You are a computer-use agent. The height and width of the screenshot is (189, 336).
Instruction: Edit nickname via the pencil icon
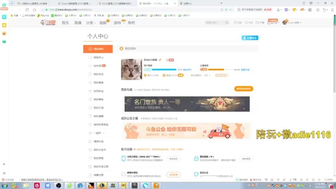pos(160,60)
